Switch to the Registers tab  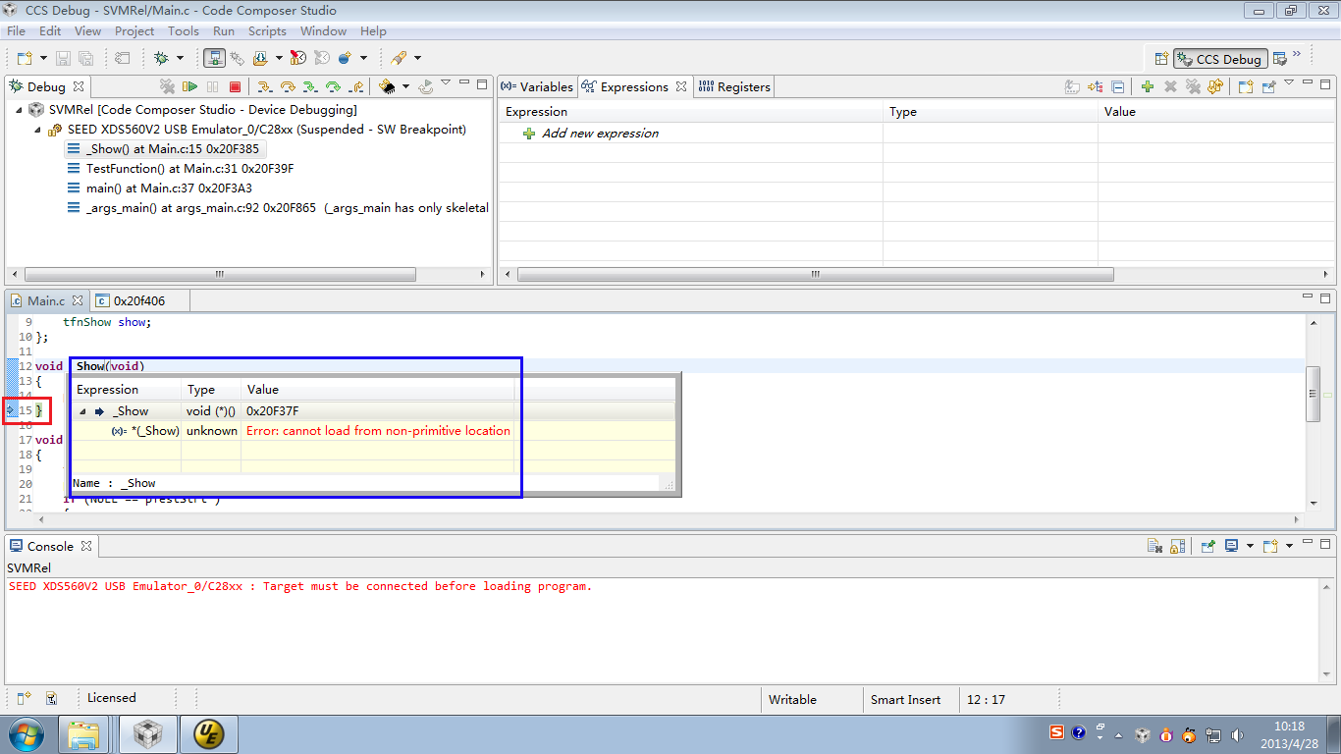click(x=734, y=86)
